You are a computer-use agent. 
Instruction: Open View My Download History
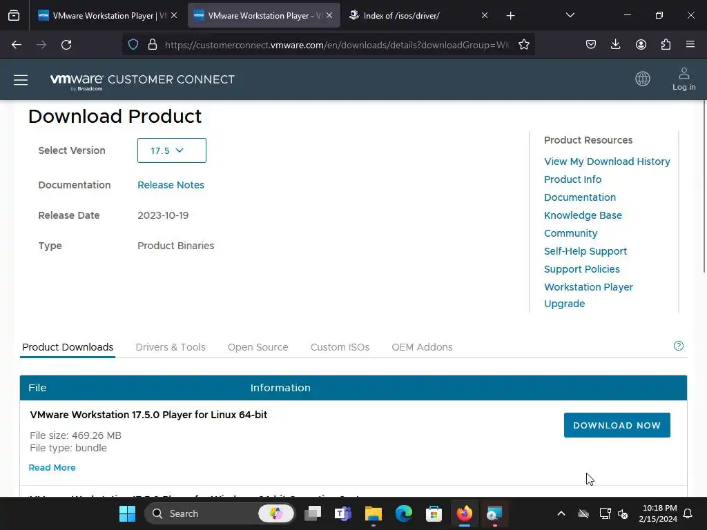(x=607, y=161)
